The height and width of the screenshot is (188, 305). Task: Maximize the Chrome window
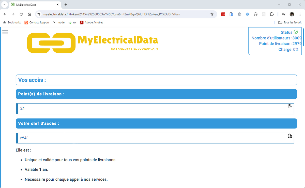pyautogui.click(x=289, y=5)
